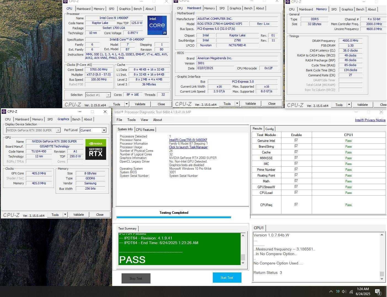Toggle the MMXSSE test checkbox
The image size is (387, 297).
[x=296, y=158]
